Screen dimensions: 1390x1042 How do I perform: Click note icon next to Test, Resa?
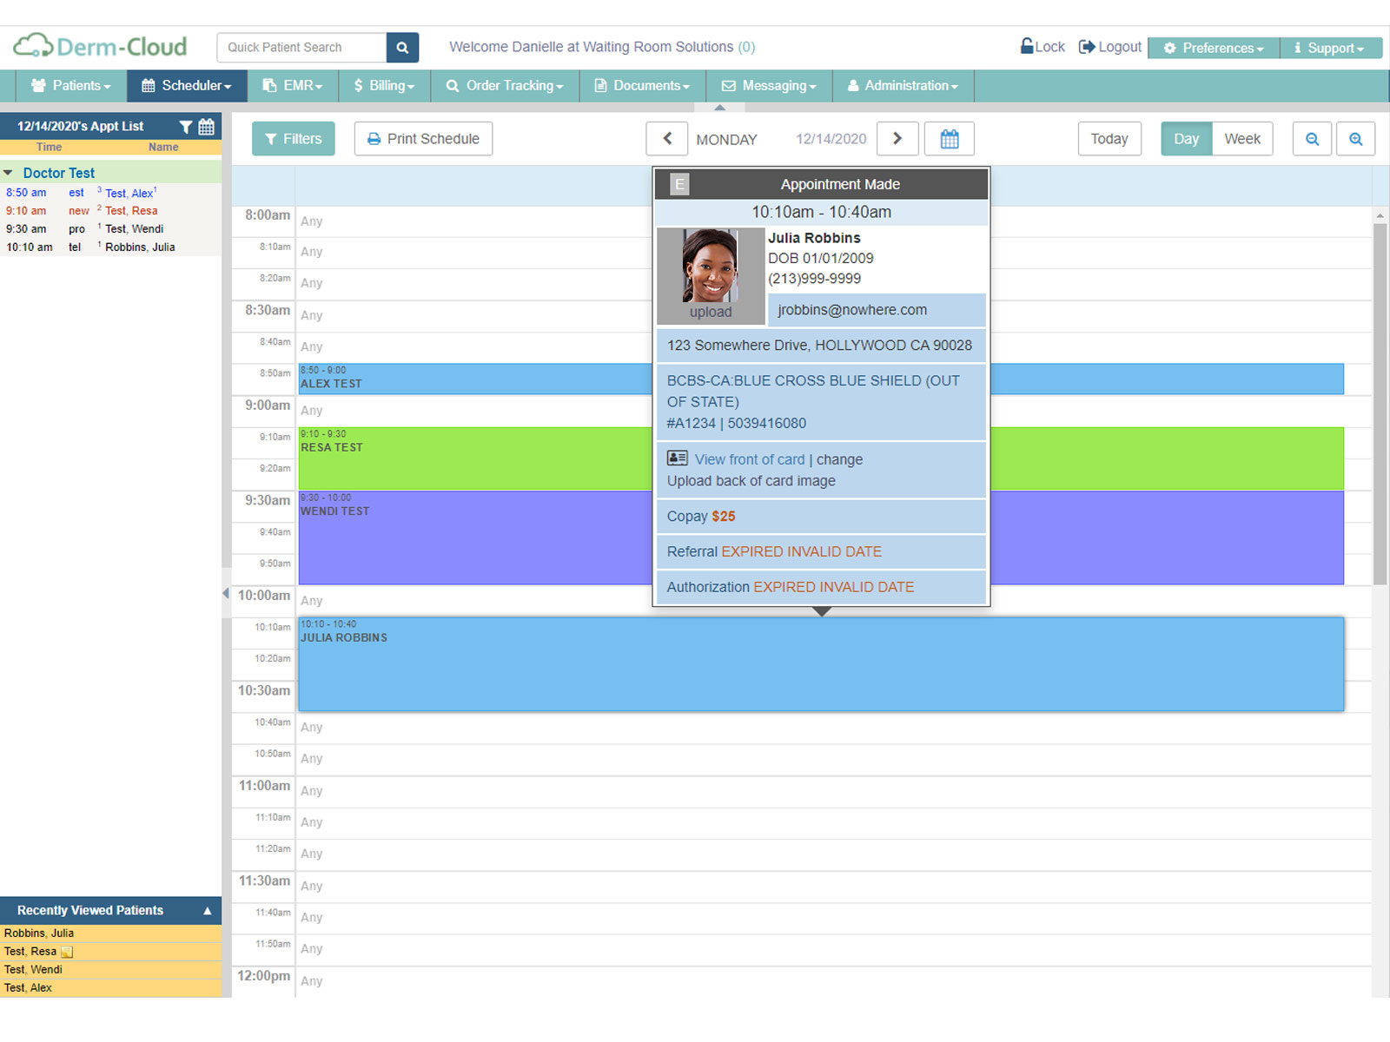[67, 953]
